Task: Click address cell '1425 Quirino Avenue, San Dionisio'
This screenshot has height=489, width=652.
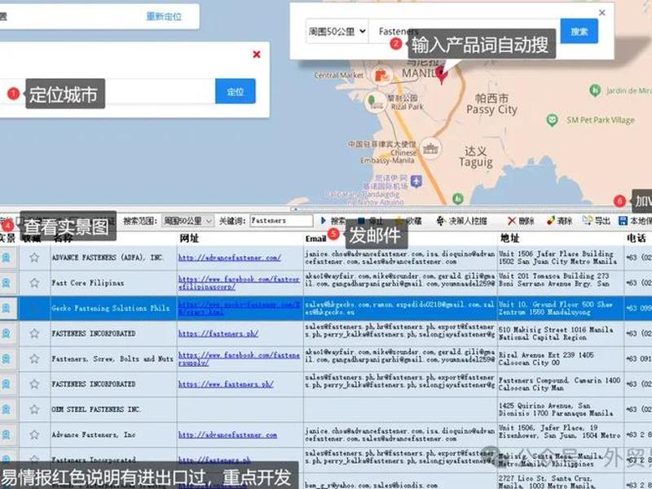Action: [x=561, y=409]
